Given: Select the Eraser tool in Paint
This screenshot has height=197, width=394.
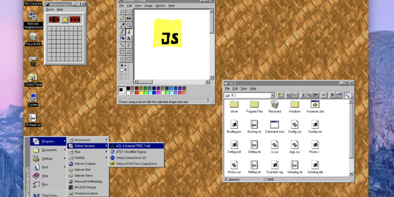Looking at the screenshot, I should [x=122, y=18].
